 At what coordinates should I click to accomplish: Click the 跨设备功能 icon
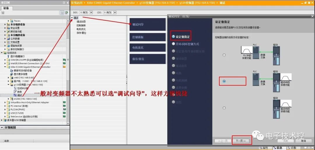point(8,31)
